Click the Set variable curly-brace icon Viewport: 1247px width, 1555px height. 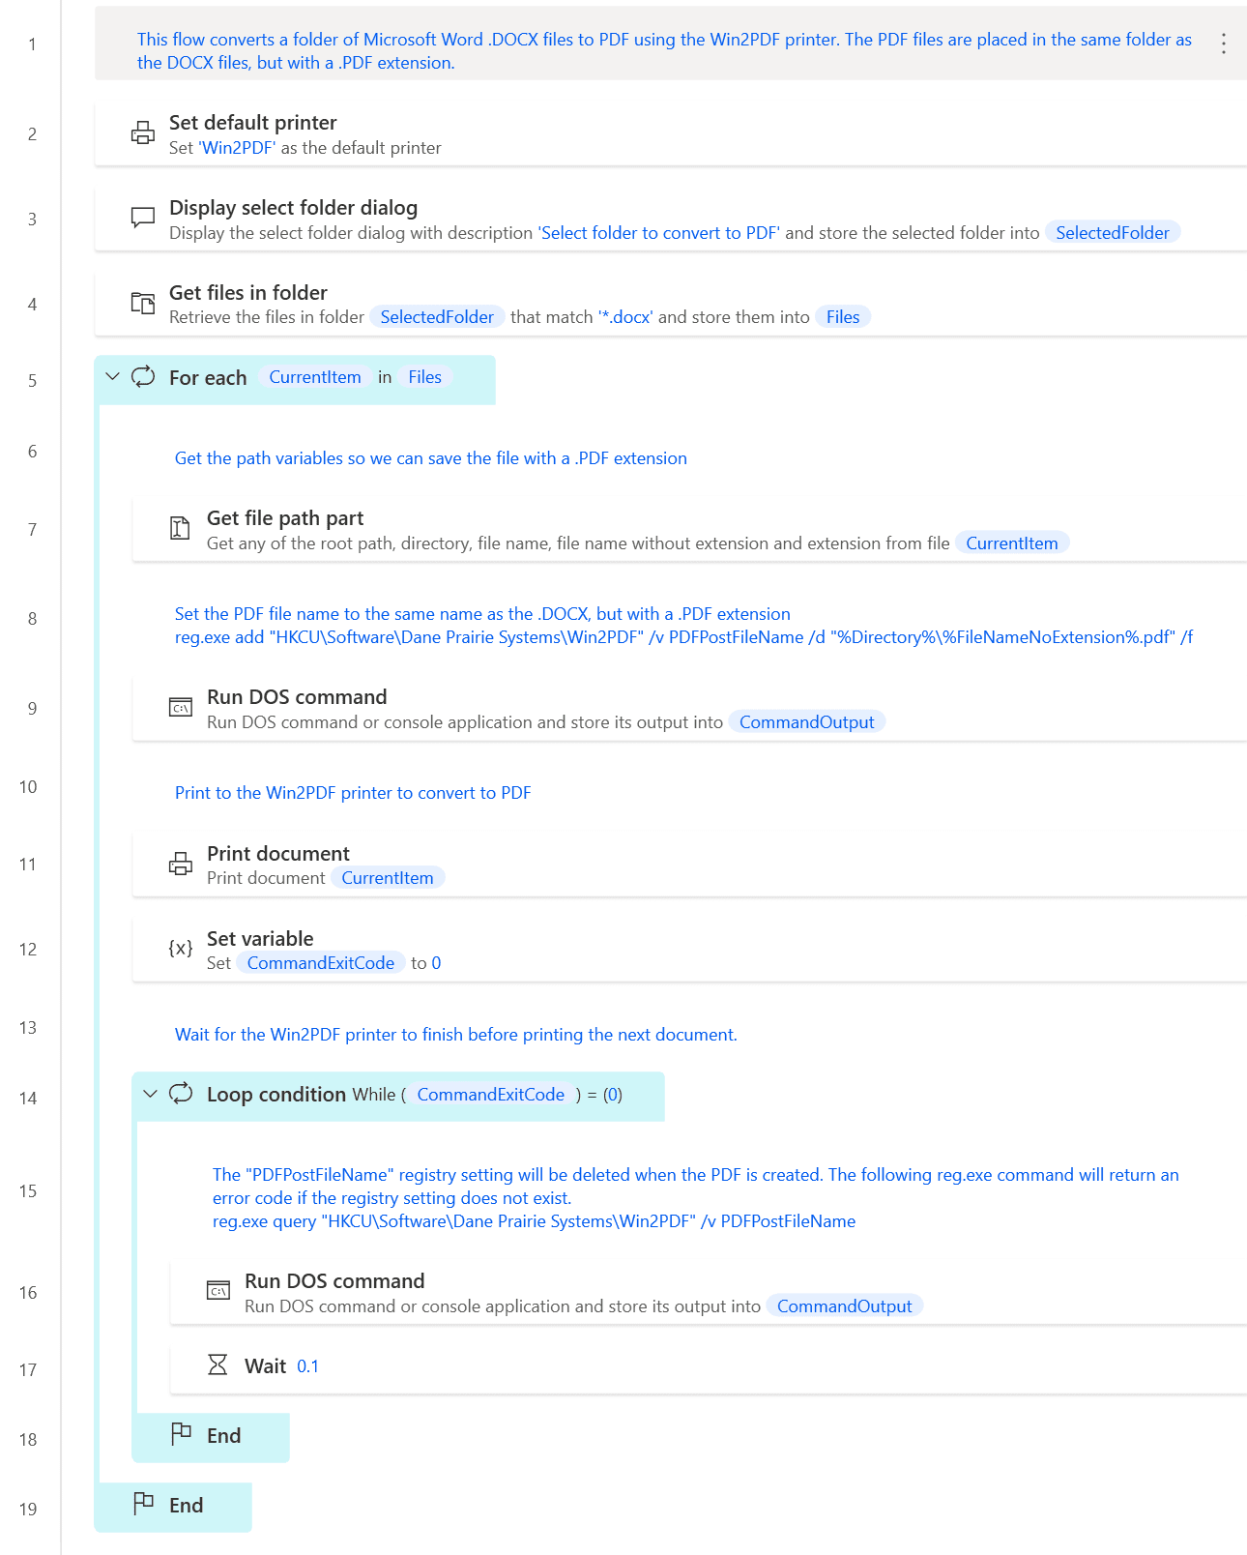(181, 949)
